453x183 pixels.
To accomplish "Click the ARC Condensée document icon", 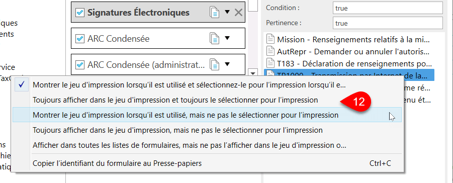I will coord(214,39).
